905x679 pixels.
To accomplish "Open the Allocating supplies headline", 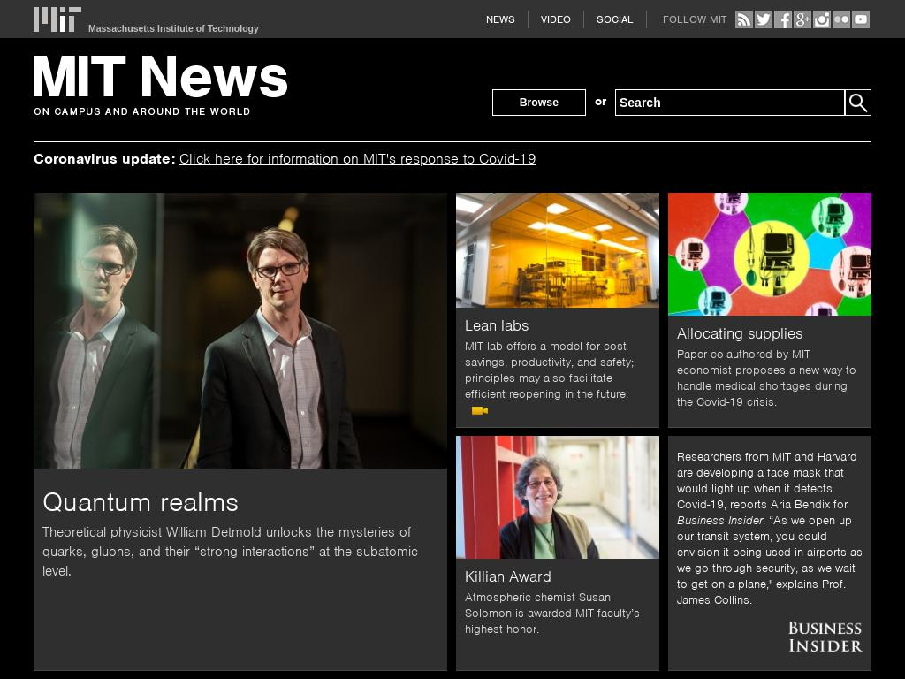I will tap(740, 333).
